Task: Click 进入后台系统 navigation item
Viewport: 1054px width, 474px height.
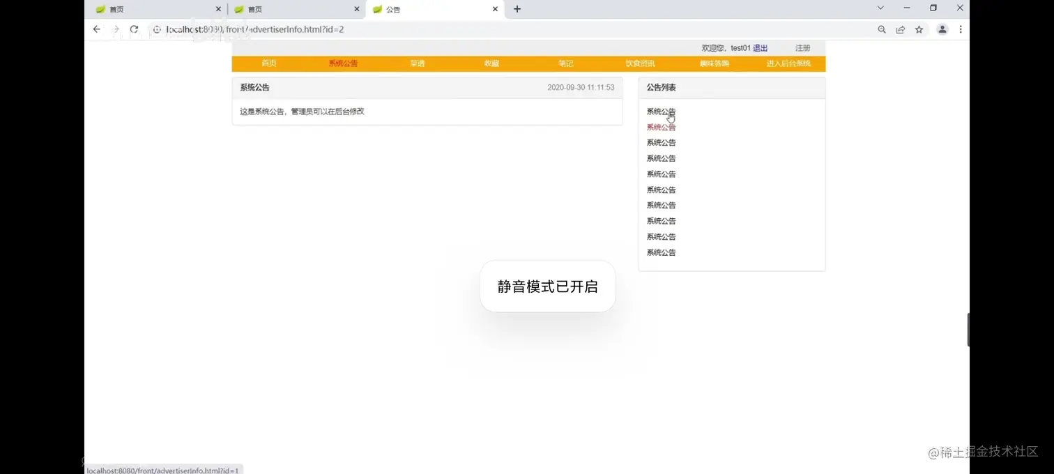Action: (x=788, y=63)
